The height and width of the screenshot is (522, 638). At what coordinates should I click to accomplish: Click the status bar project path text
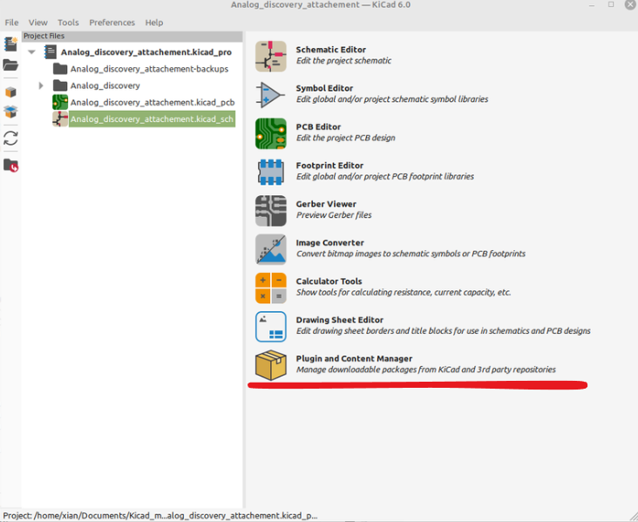(x=160, y=516)
